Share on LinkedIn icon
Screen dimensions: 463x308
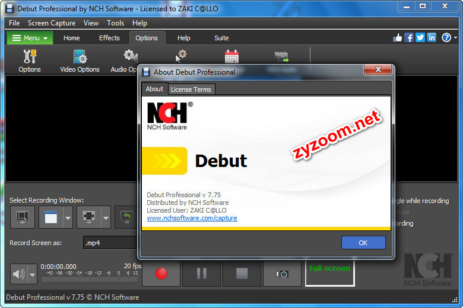point(432,38)
